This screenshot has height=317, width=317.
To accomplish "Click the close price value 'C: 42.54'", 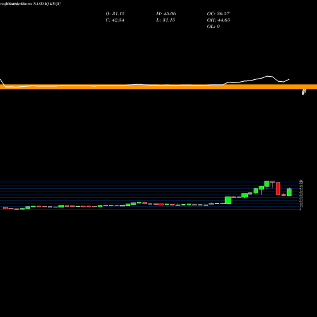I will [115, 20].
